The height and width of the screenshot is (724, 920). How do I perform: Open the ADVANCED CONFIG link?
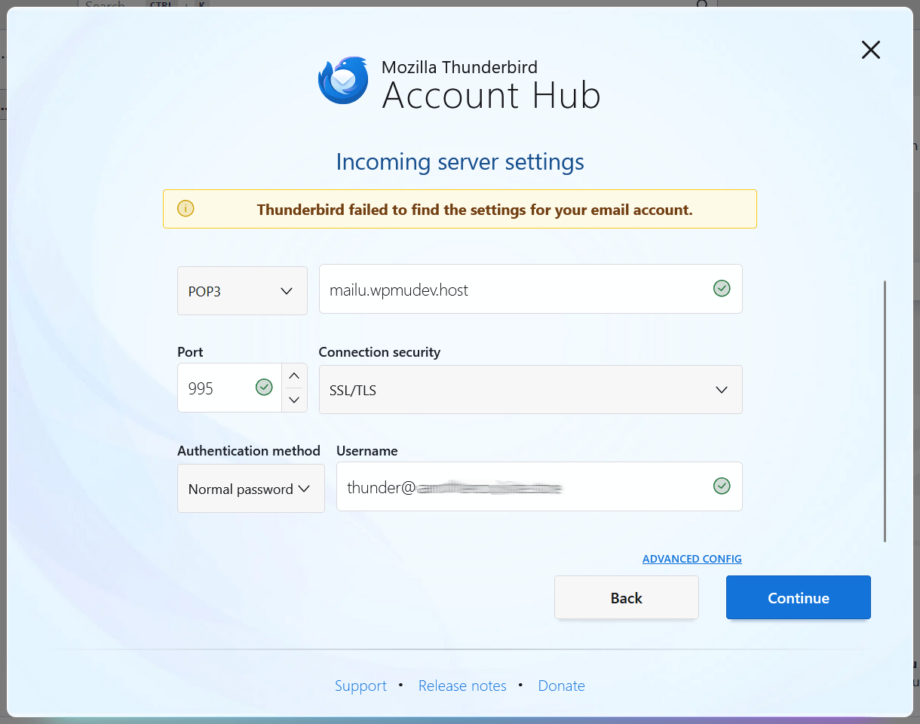point(692,558)
